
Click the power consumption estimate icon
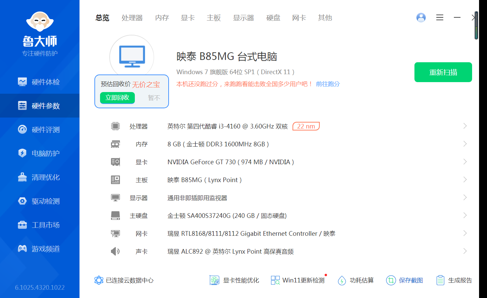tap(342, 280)
